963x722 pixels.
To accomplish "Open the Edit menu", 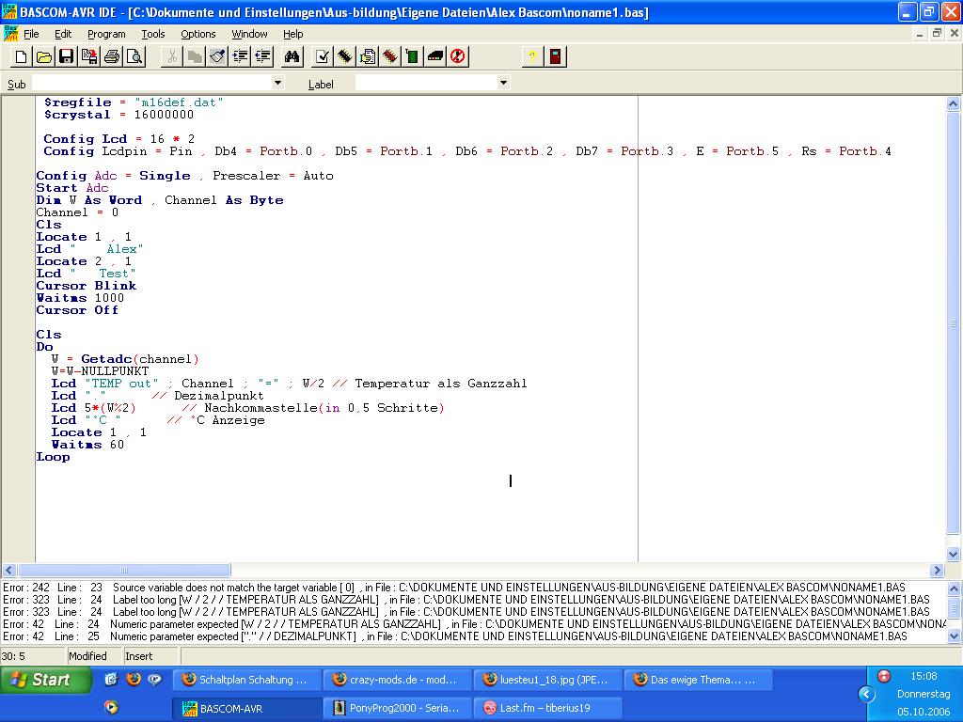I will click(x=63, y=34).
